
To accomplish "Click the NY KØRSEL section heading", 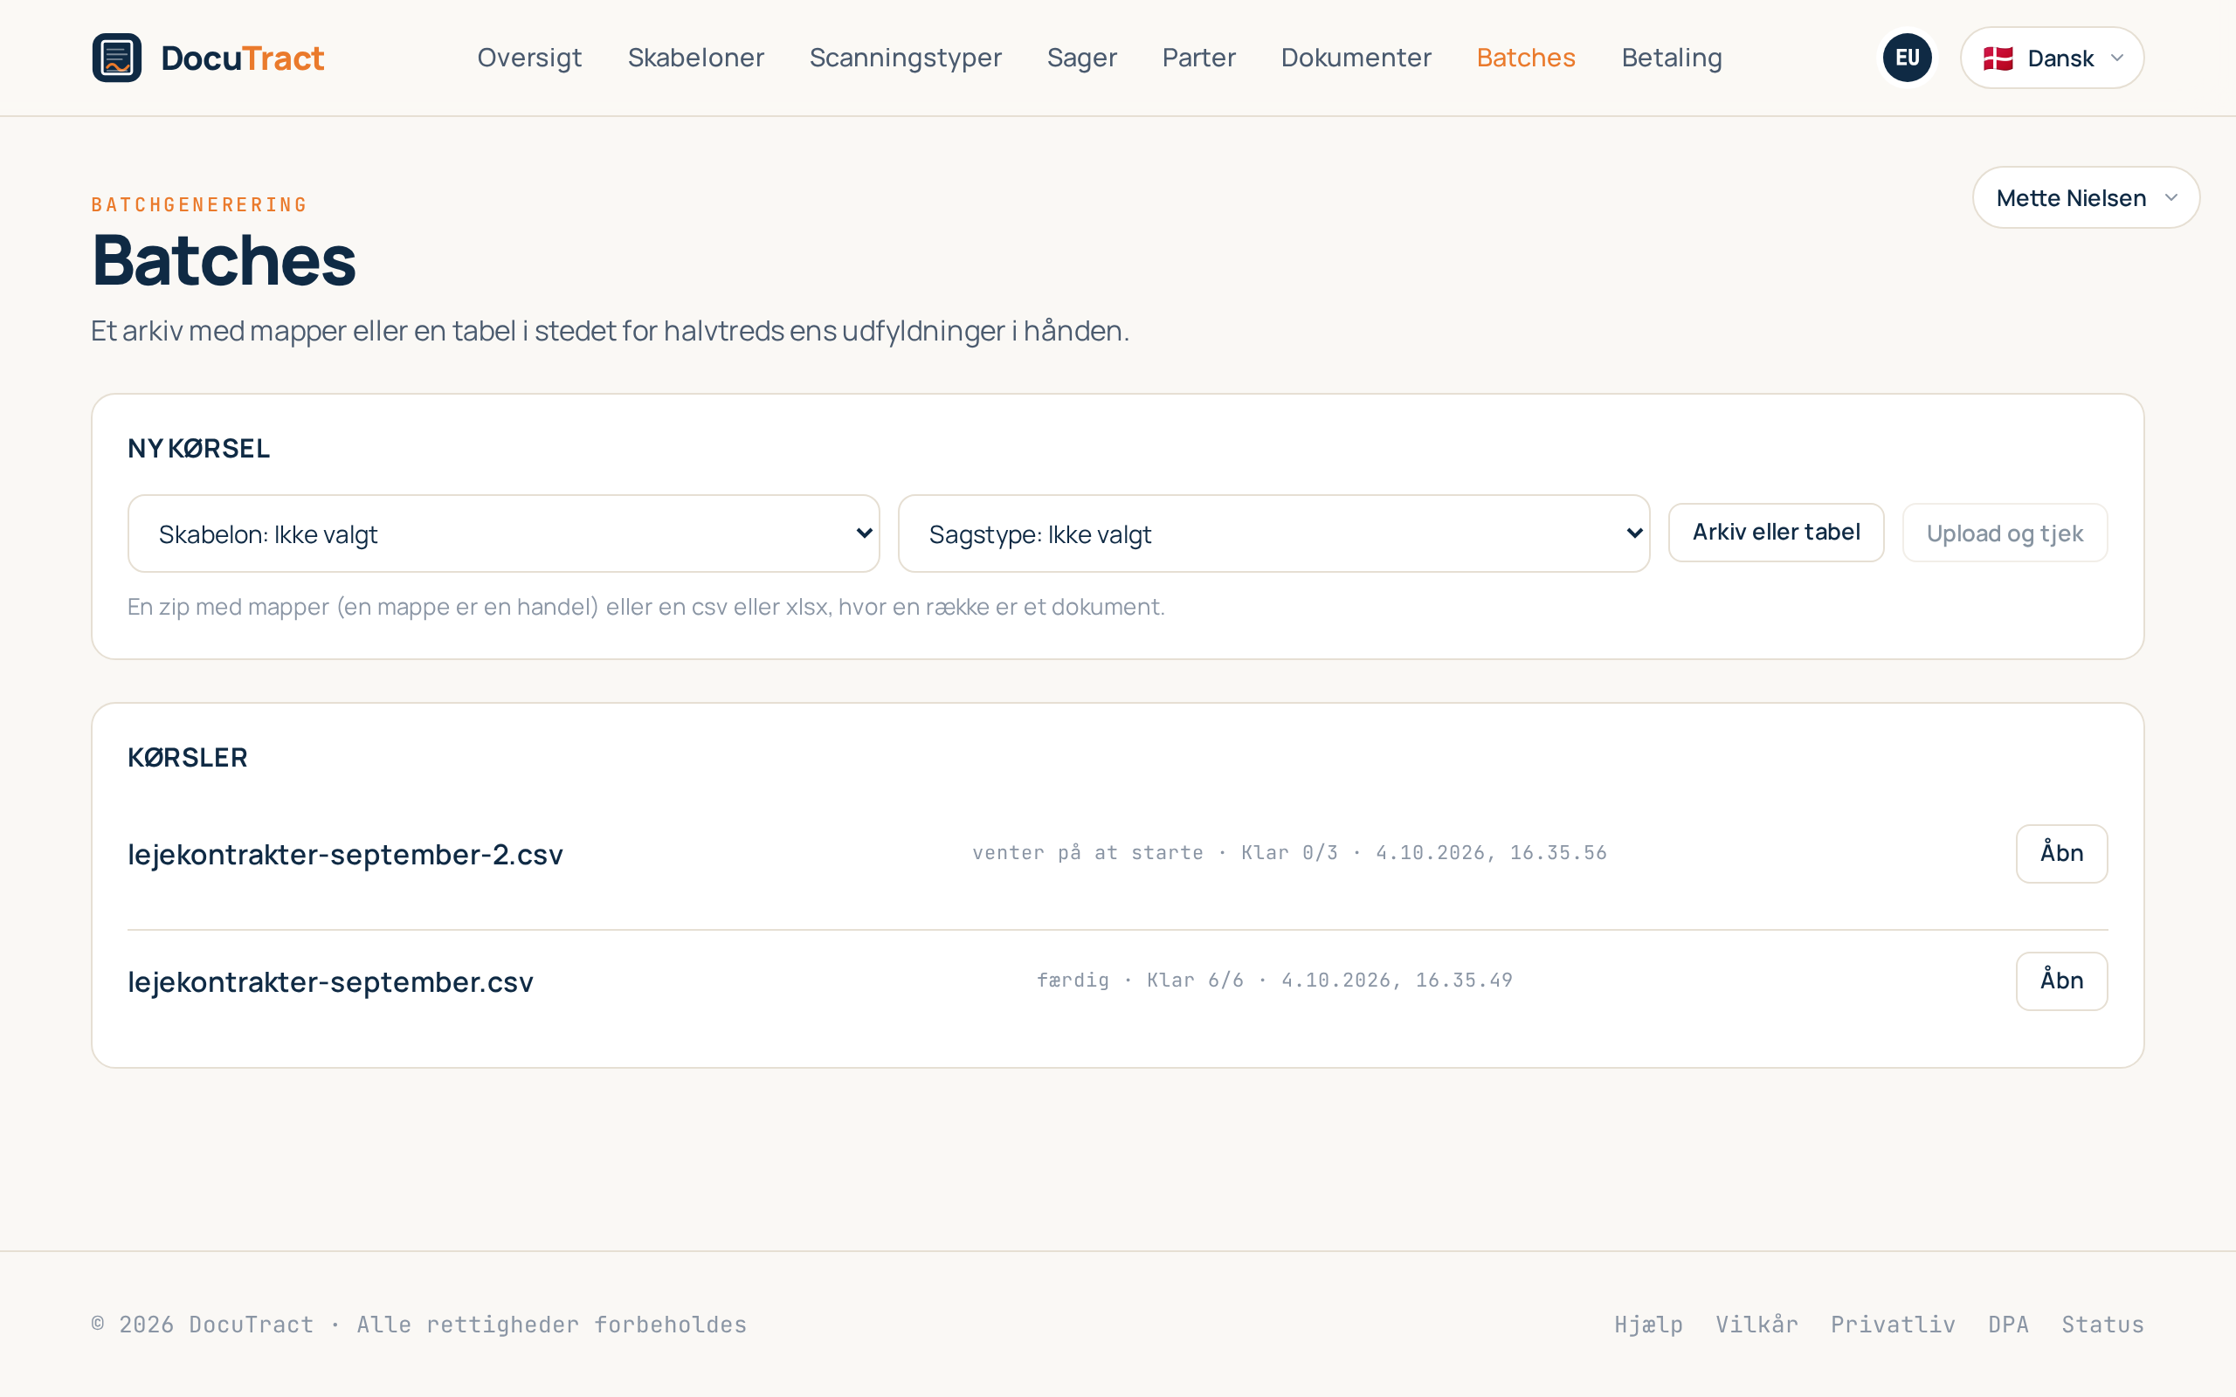I will click(198, 448).
